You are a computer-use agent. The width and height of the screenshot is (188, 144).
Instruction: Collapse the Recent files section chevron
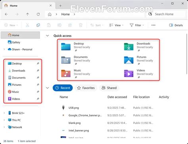click(47, 88)
